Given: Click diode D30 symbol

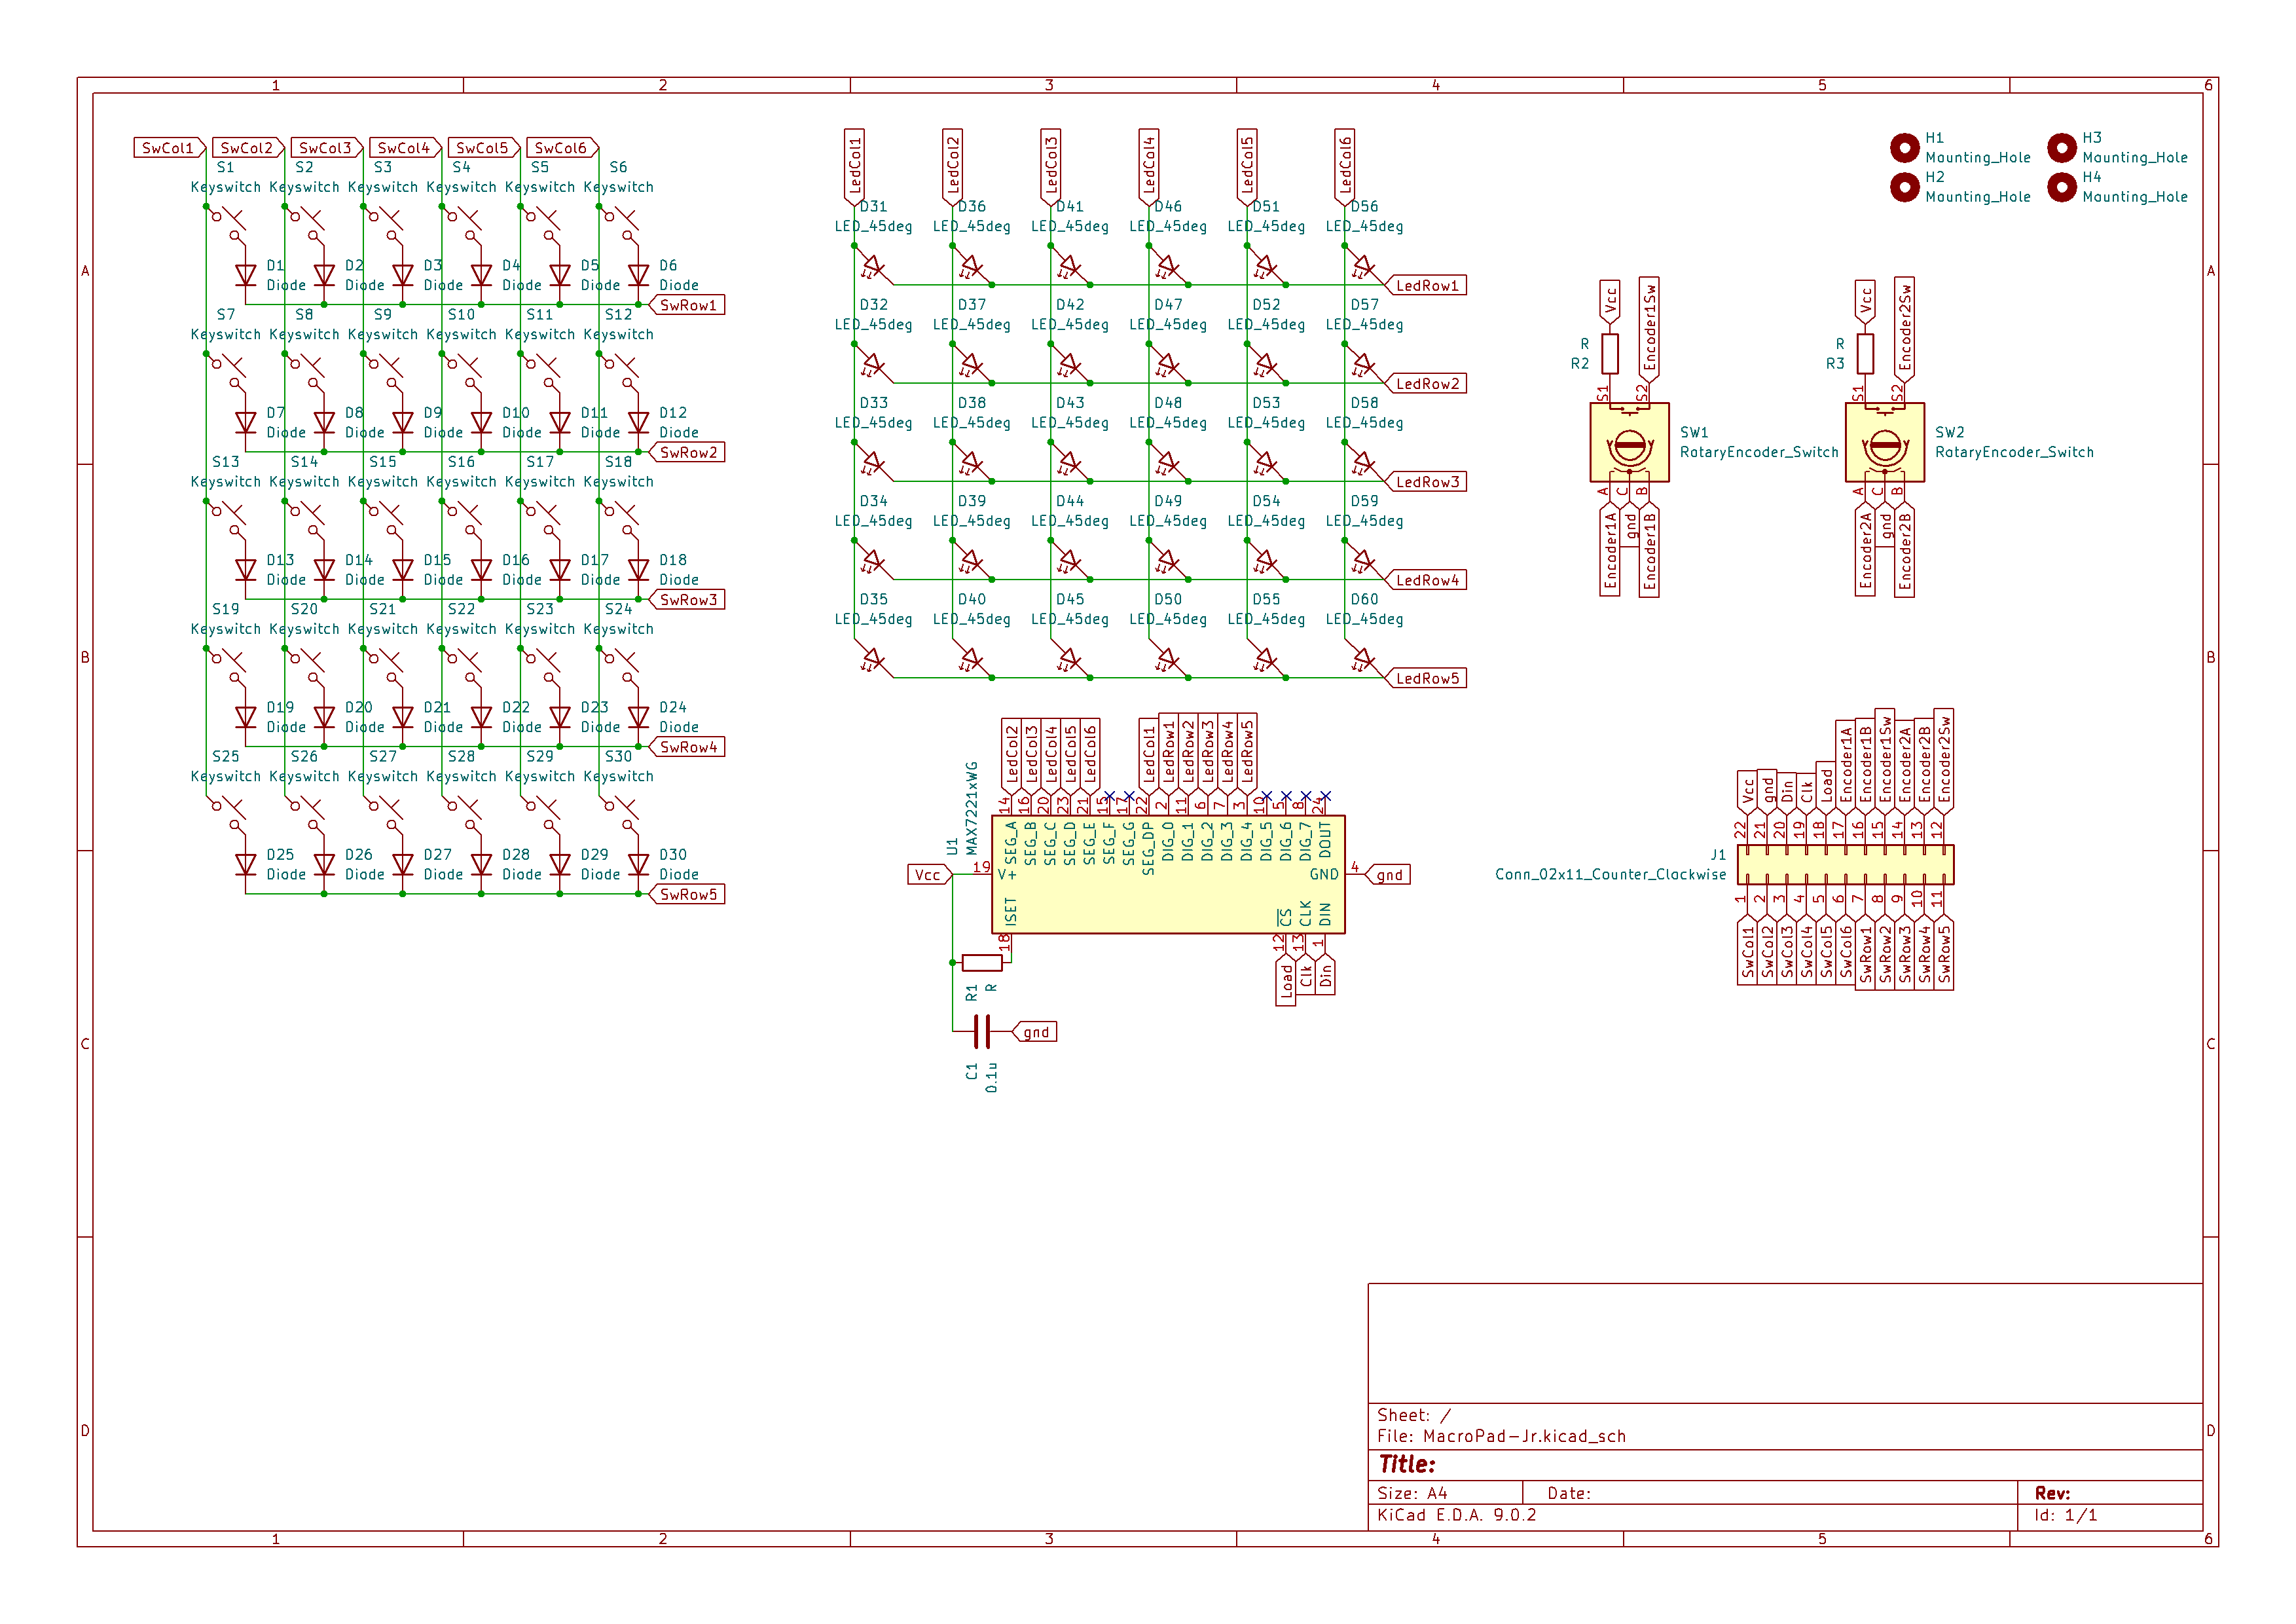Looking at the screenshot, I should (x=638, y=865).
